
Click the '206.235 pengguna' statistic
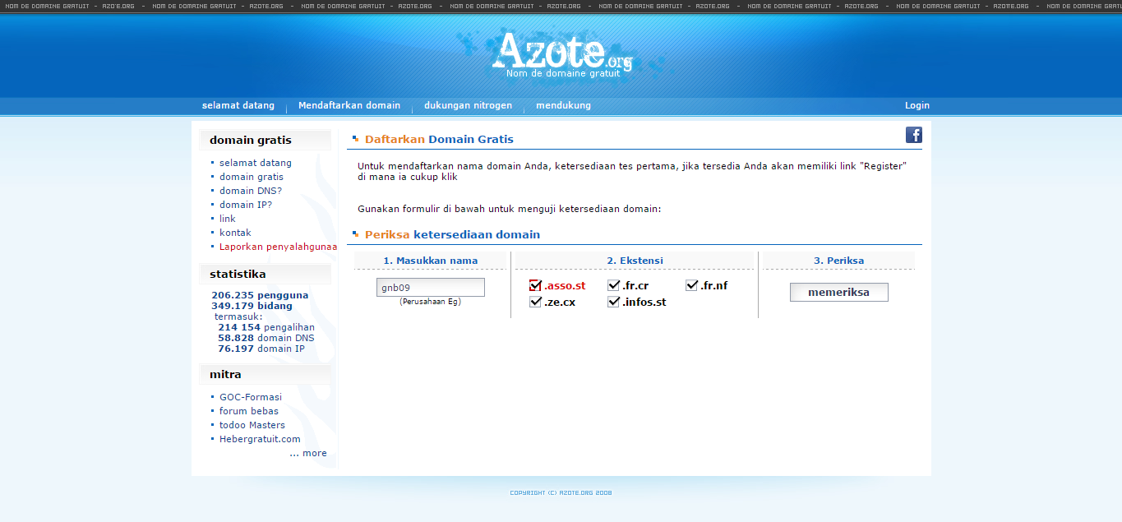260,295
